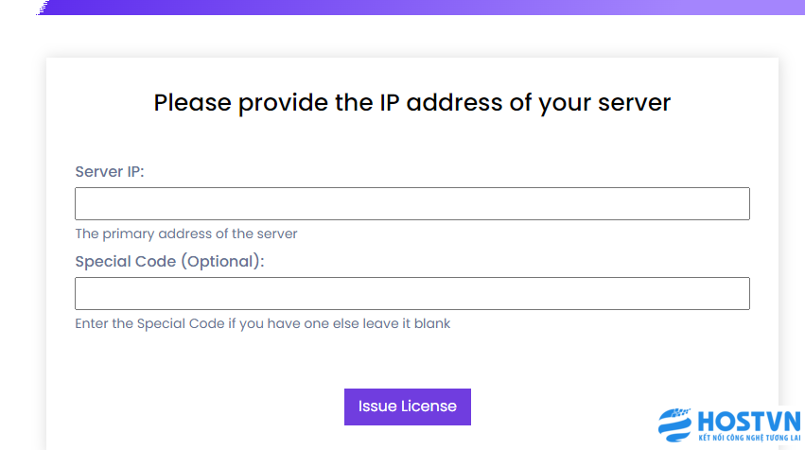Click the "Please provide the IP address" heading
Image resolution: width=805 pixels, height=450 pixels.
click(x=412, y=103)
